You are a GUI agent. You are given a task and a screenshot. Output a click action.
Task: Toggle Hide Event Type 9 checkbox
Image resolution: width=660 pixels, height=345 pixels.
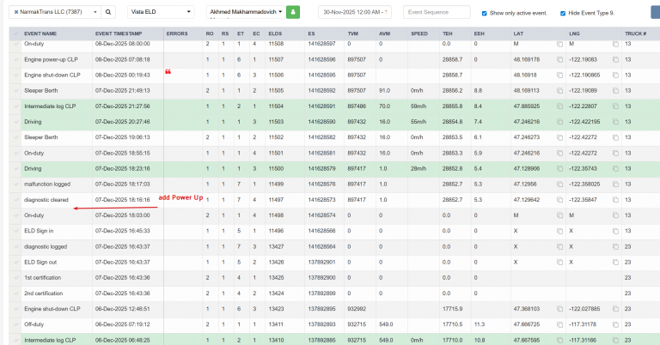point(563,14)
